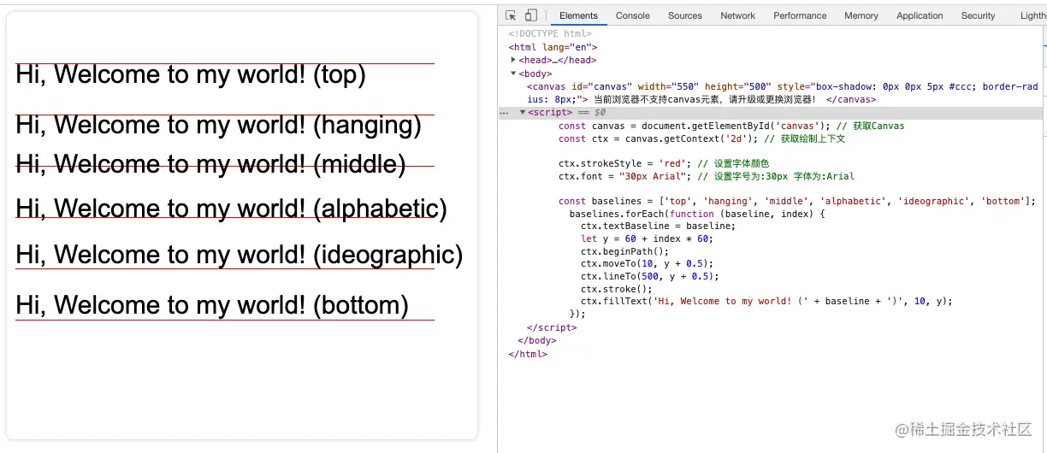
Task: Click the ctx.moveTo(10, y + 0.5) line
Action: click(x=647, y=264)
